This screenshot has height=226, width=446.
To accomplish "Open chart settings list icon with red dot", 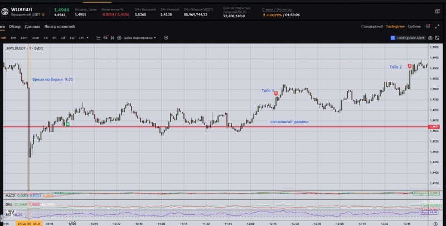I will coord(106,37).
